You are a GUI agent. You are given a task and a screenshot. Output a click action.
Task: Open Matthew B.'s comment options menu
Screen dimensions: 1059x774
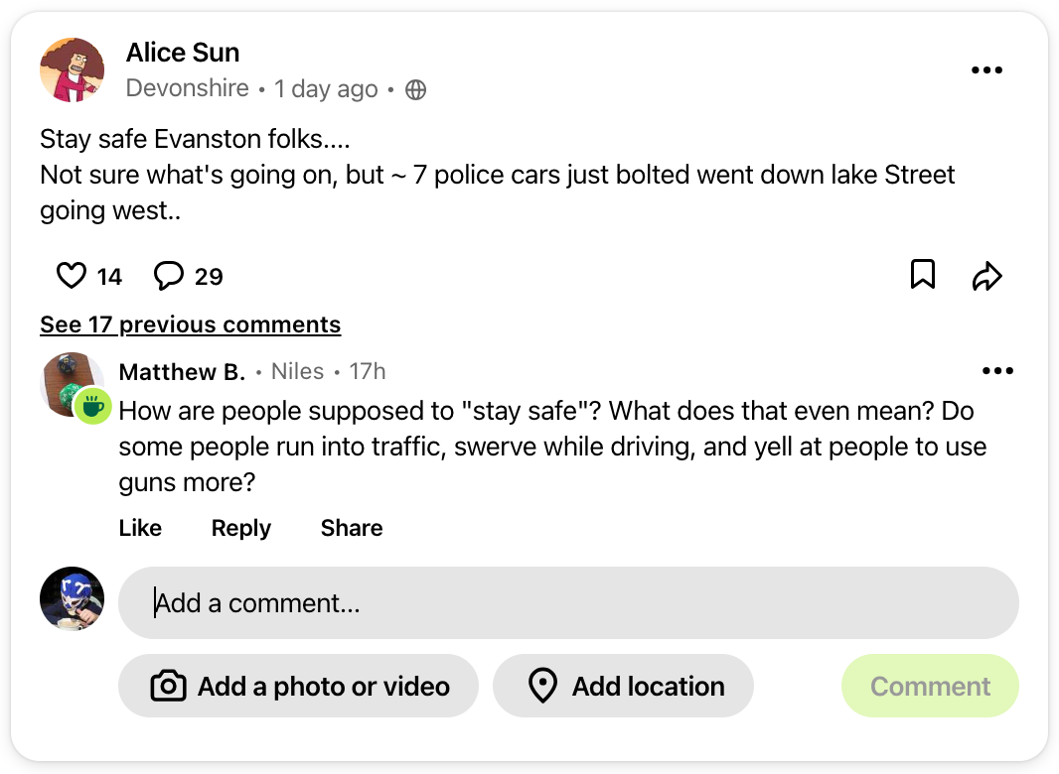[996, 371]
